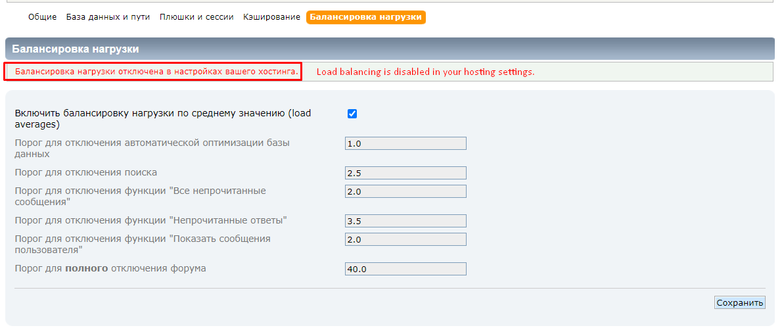Click the "Показать сообщения пользователя" threshold field
This screenshot has height=330, width=784.
tap(405, 239)
